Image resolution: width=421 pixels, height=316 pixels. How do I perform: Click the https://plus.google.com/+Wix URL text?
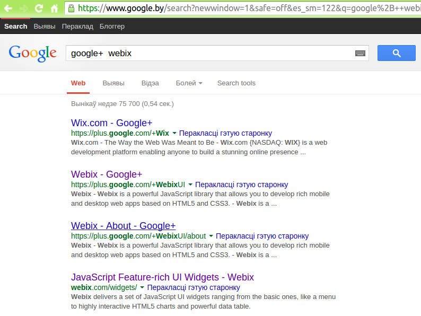coord(120,133)
